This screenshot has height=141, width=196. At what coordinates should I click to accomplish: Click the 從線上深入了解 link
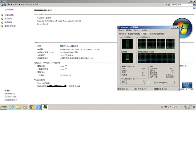click(187, 89)
